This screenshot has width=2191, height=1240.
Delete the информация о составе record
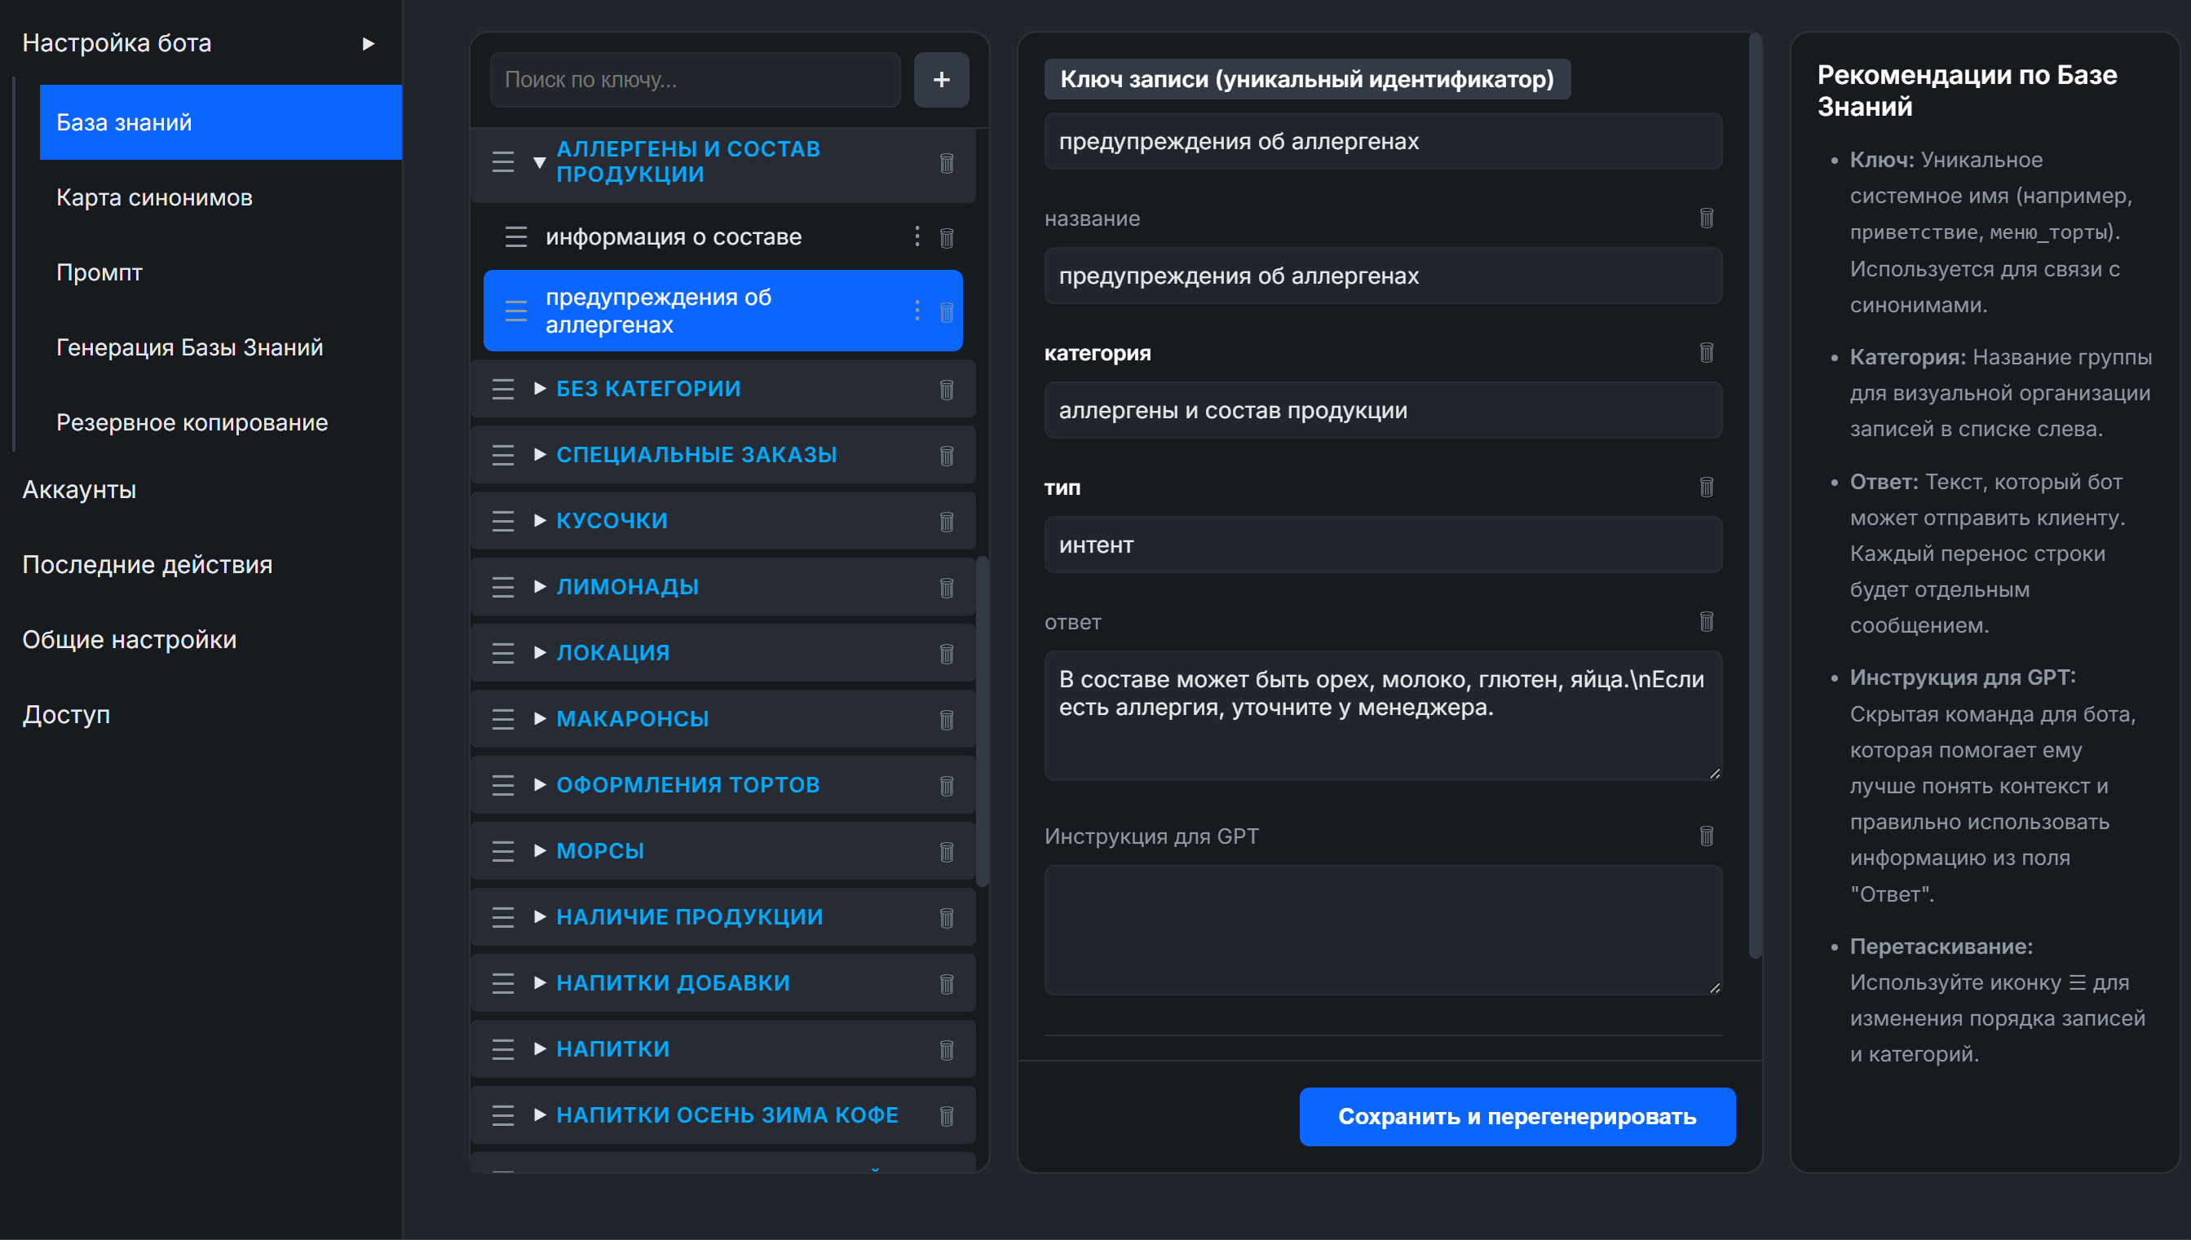point(948,237)
